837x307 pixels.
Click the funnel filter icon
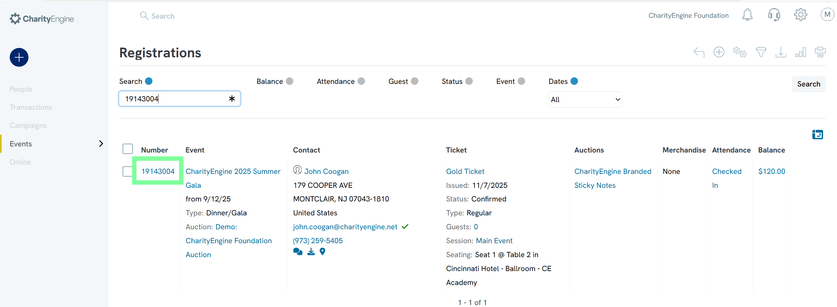[x=761, y=52]
